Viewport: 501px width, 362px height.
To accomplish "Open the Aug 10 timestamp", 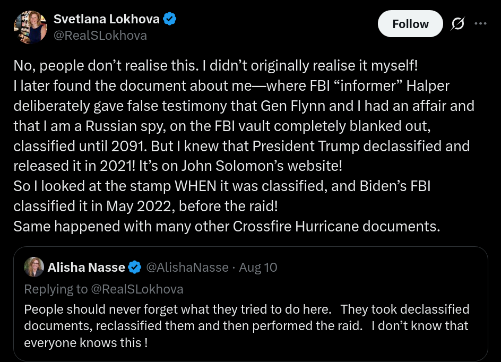I will point(258,268).
